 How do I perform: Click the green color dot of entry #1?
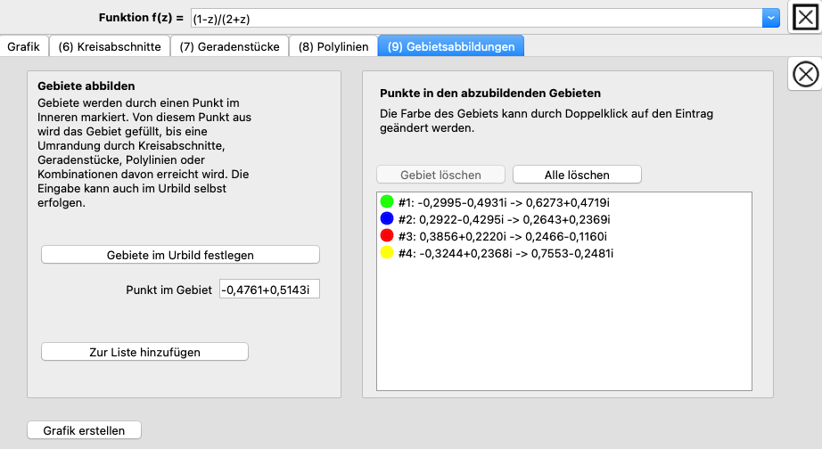[x=387, y=202]
